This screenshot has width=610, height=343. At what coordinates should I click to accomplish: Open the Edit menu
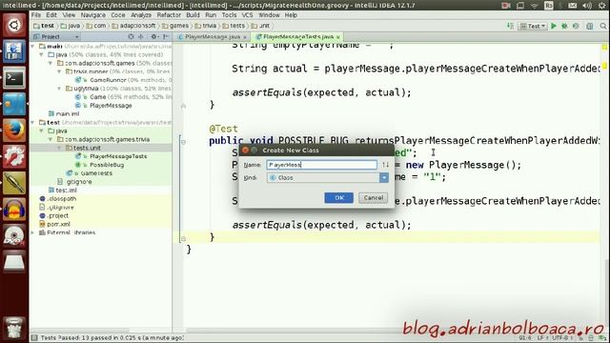51,15
